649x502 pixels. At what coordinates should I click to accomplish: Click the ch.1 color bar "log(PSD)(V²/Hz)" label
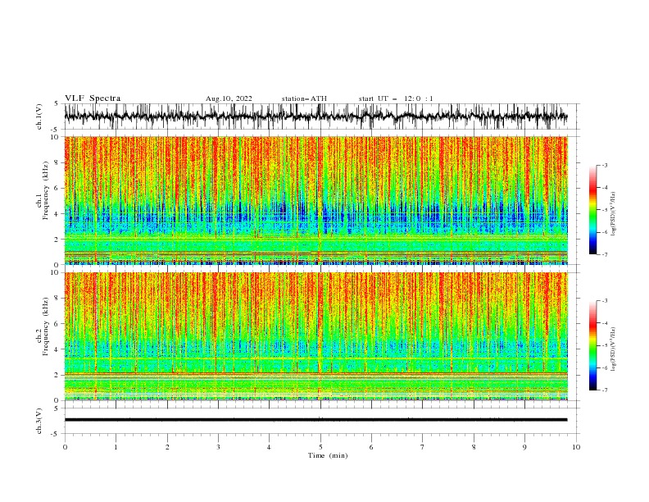[614, 214]
